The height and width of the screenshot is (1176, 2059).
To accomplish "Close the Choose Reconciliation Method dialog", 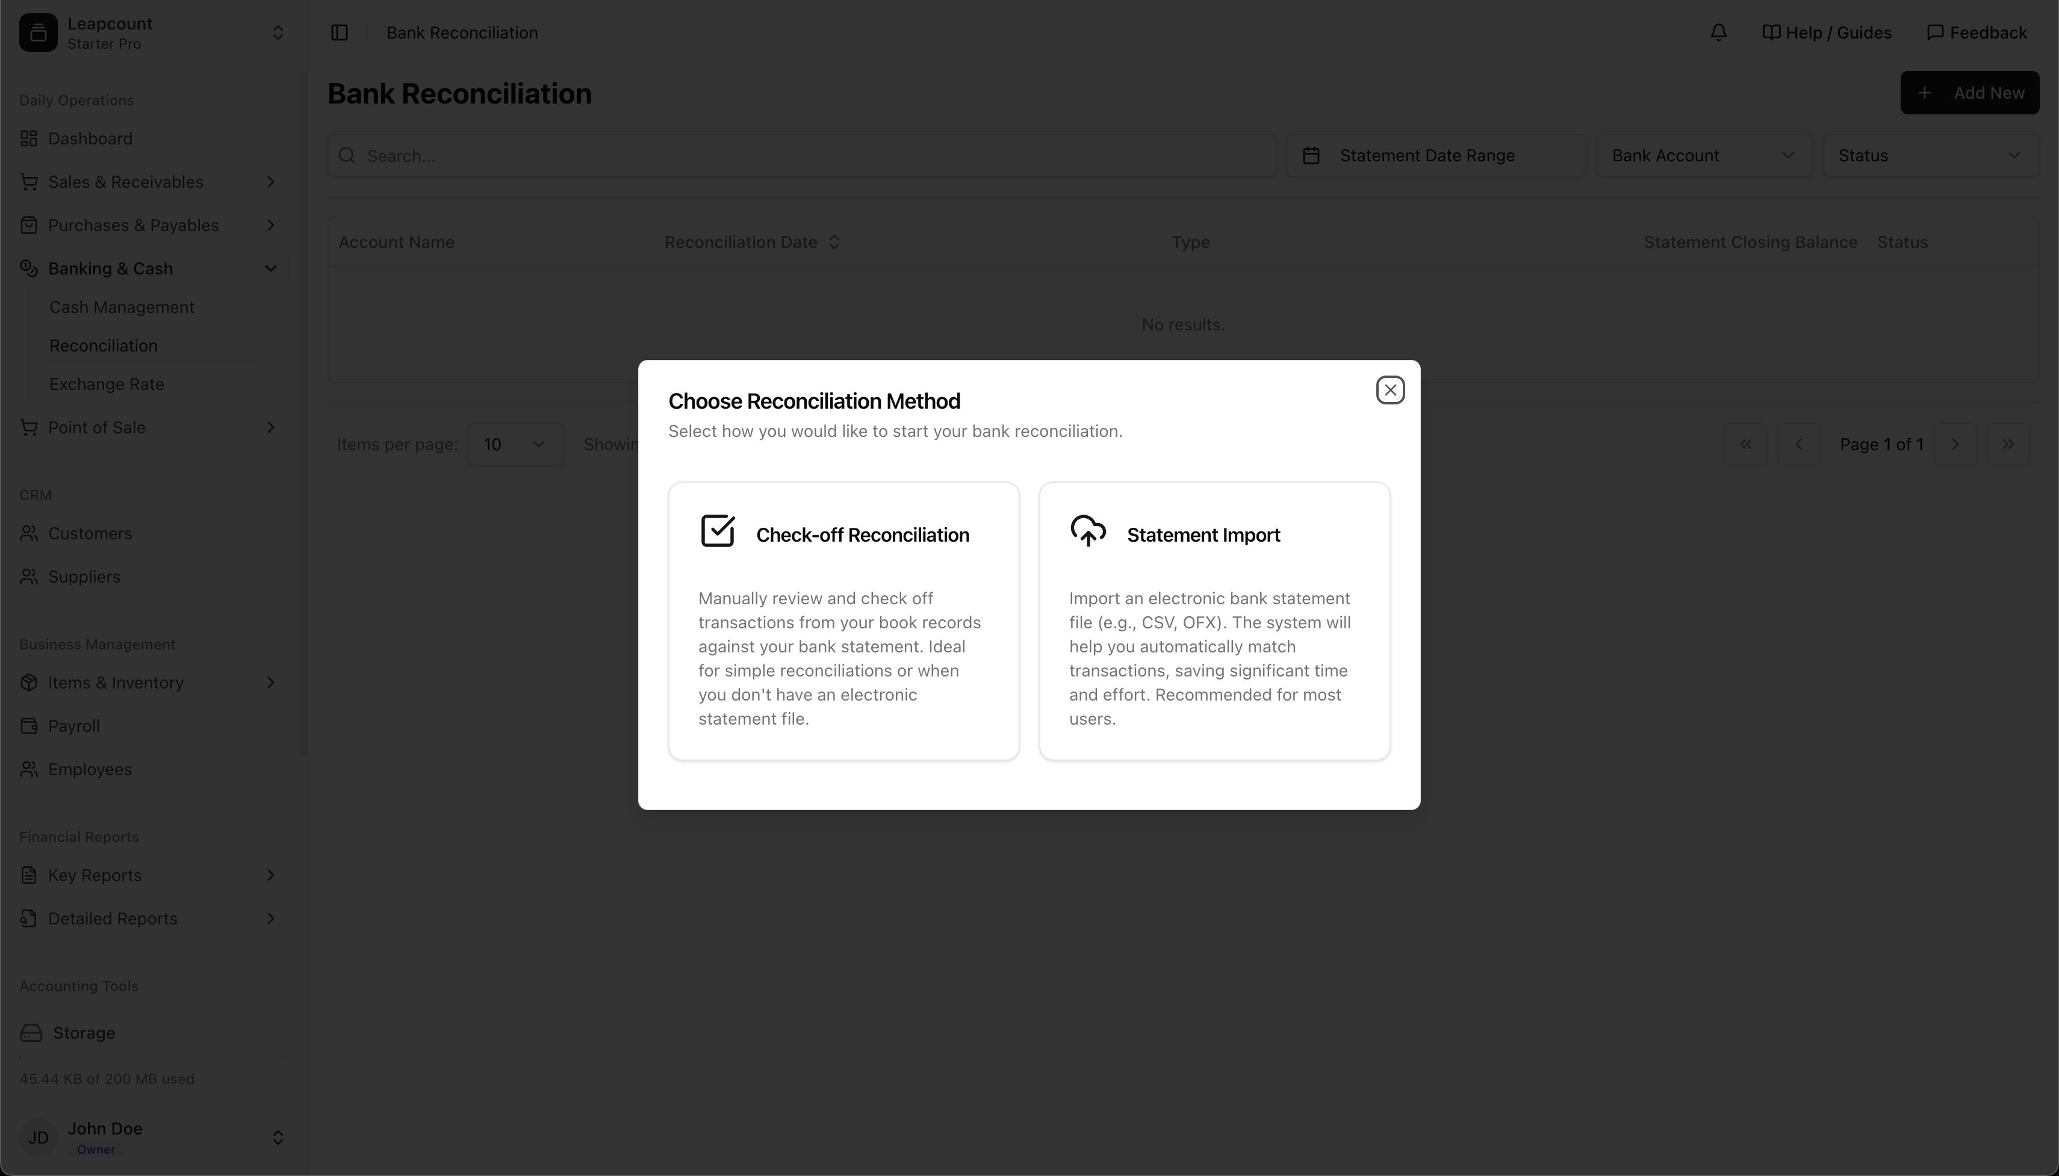I will 1390,390.
